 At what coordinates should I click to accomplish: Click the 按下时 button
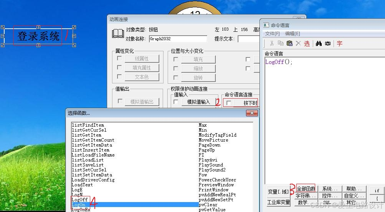pos(246,103)
